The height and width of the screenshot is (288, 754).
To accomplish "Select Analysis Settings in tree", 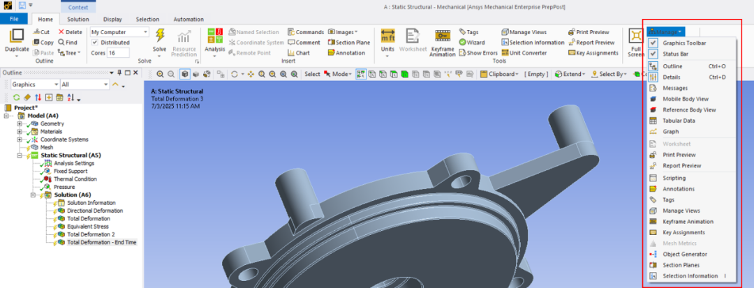I will click(74, 163).
